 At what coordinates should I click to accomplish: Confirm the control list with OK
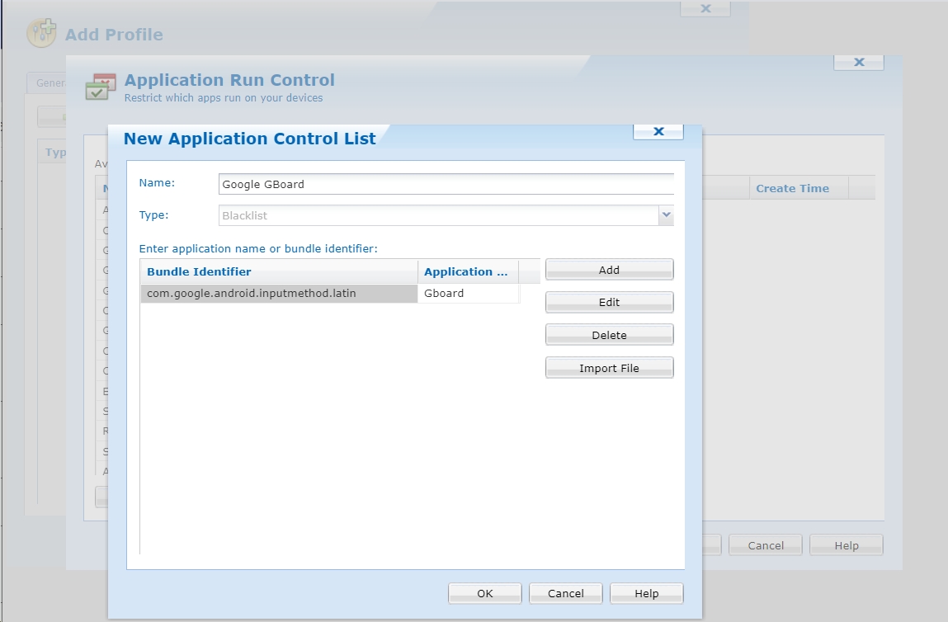(484, 593)
